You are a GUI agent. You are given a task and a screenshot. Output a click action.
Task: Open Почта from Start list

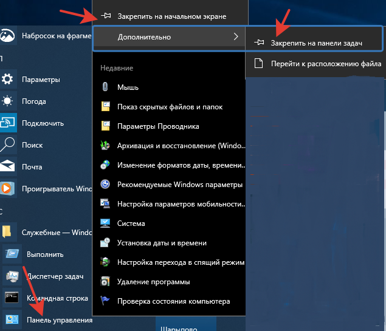32,167
